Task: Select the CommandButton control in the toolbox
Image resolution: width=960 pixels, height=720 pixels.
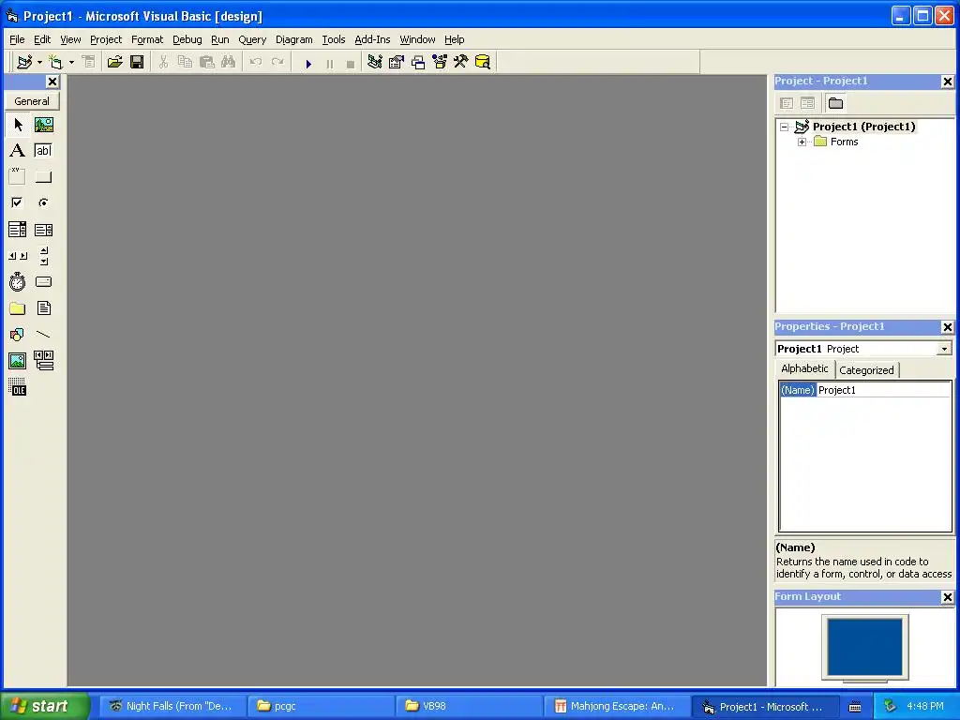Action: pos(43,177)
